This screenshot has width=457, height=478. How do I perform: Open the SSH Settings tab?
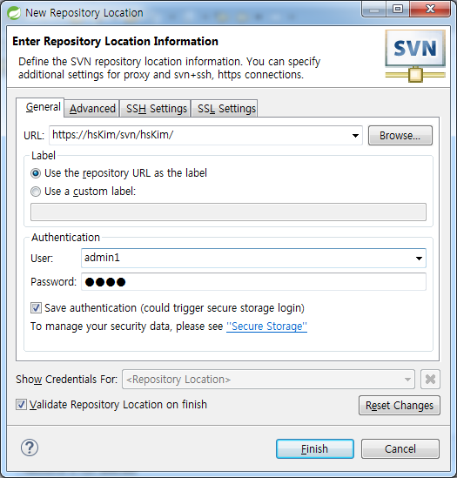pyautogui.click(x=155, y=109)
